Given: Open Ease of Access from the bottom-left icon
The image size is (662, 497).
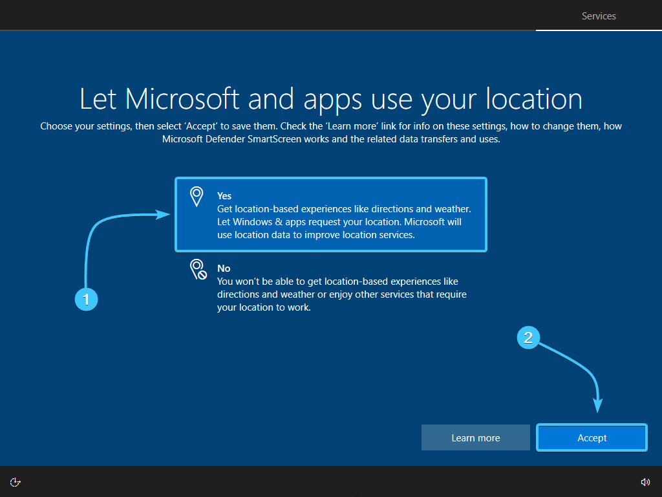Looking at the screenshot, I should coord(16,481).
